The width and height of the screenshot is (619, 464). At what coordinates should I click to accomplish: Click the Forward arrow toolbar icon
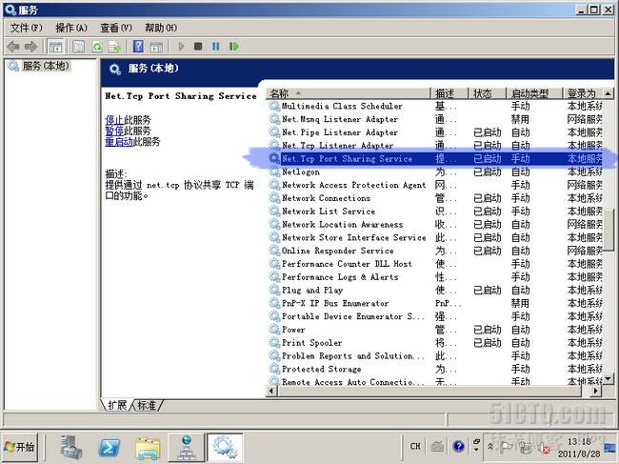click(x=30, y=47)
